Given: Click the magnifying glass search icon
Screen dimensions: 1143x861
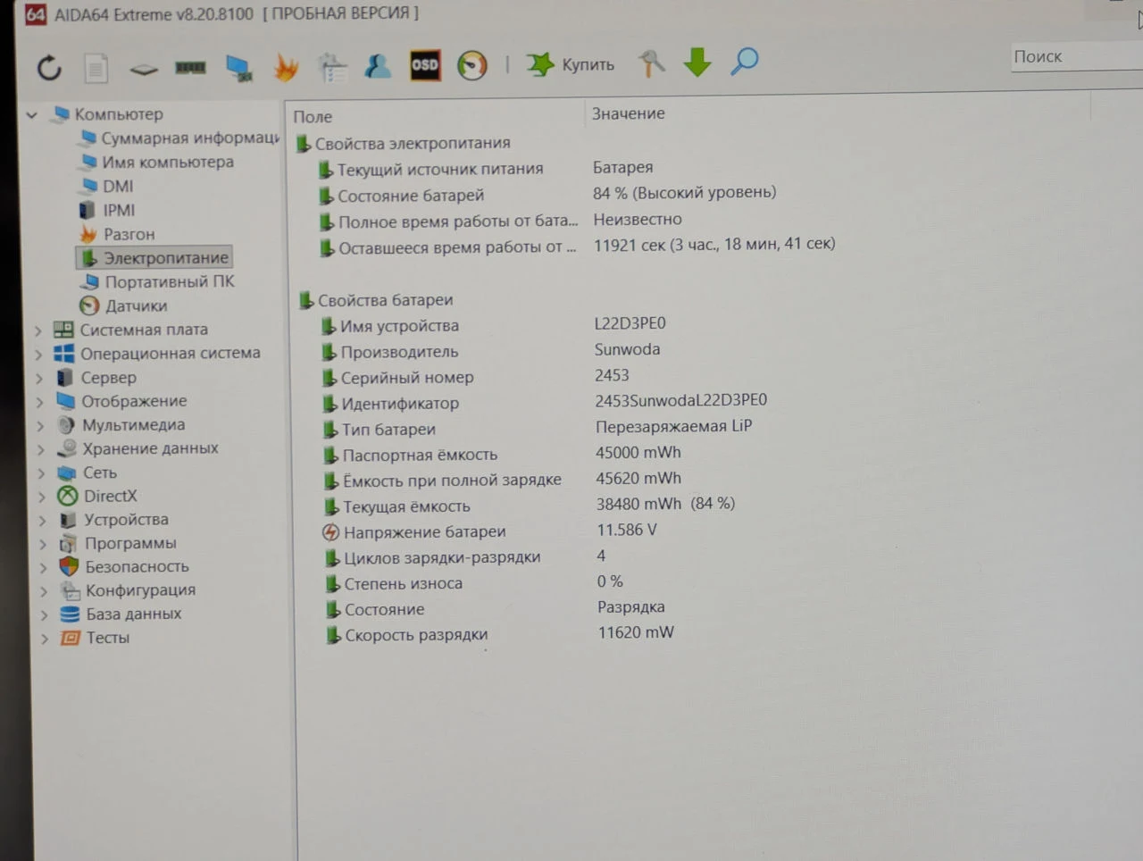Looking at the screenshot, I should point(745,62).
